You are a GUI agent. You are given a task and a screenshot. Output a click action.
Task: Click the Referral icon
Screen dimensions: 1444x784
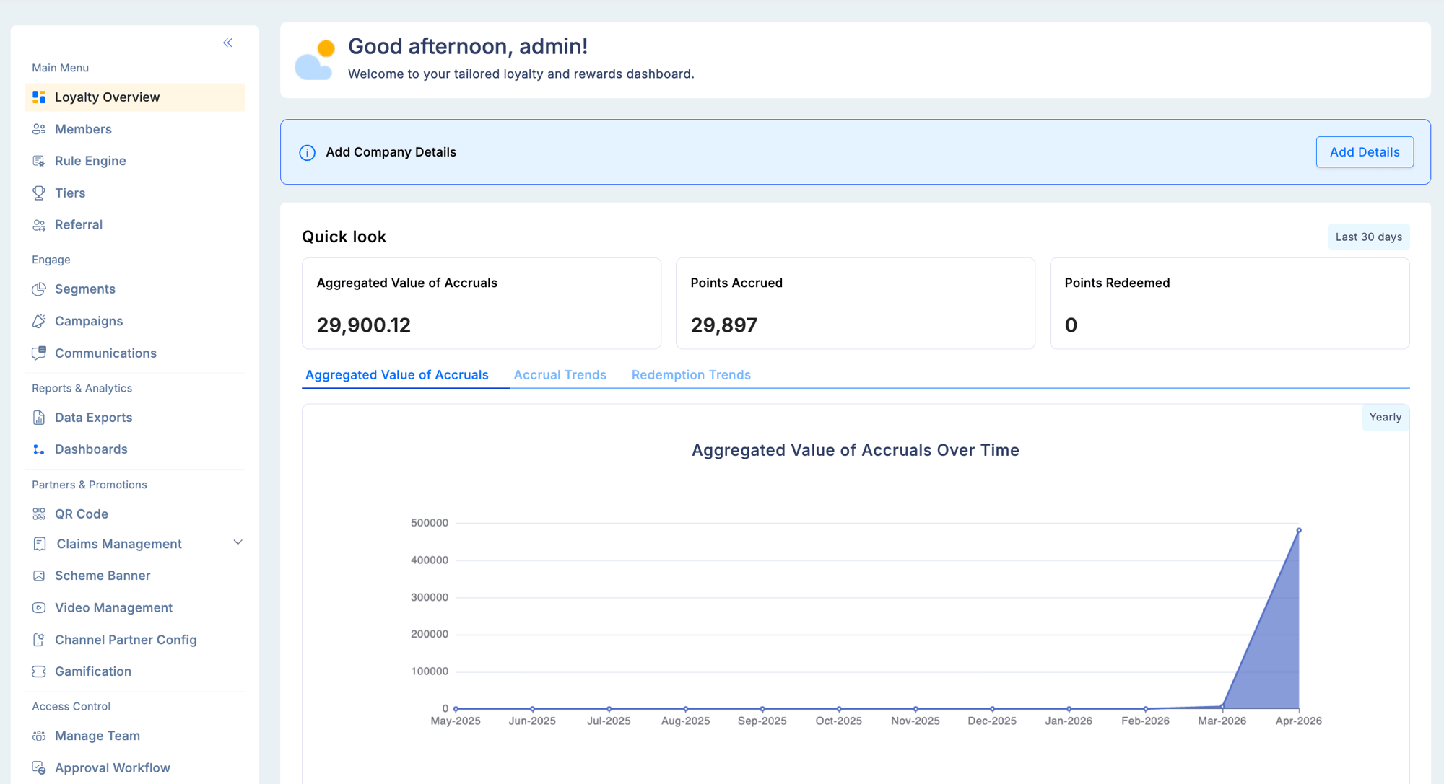click(x=39, y=225)
